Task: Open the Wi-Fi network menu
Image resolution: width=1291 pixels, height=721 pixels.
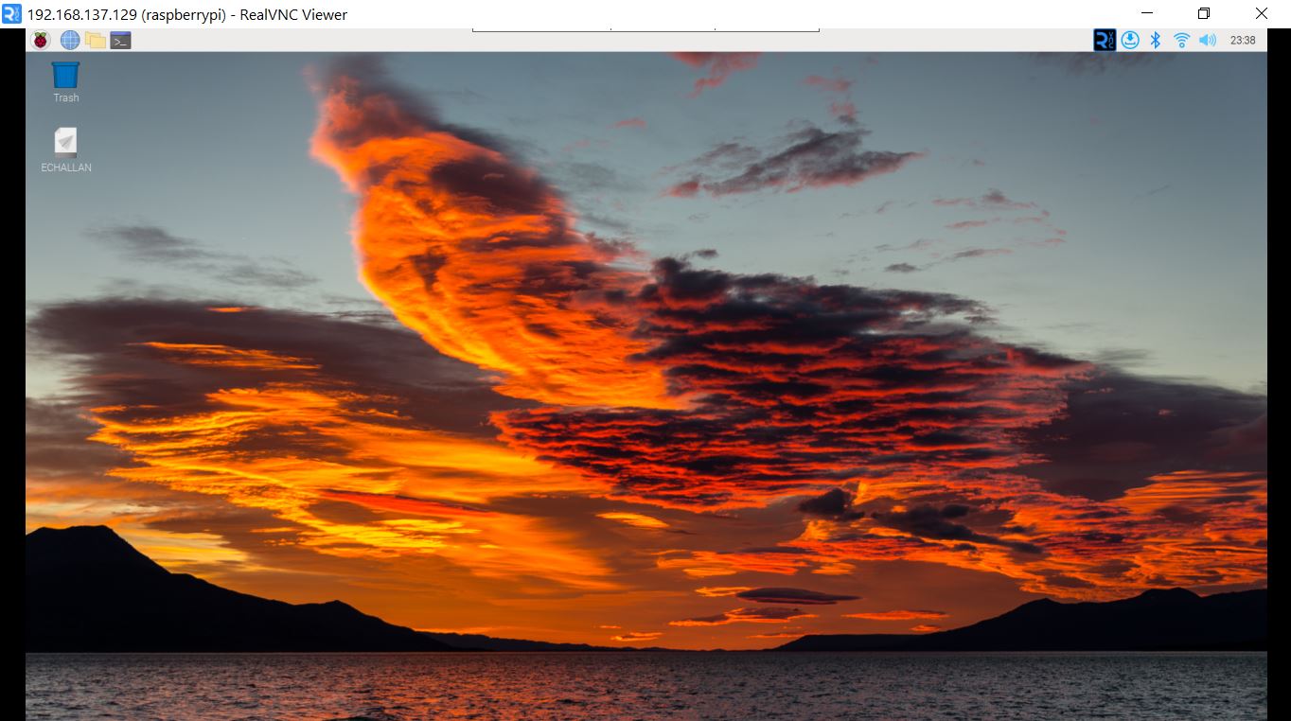Action: (1181, 40)
